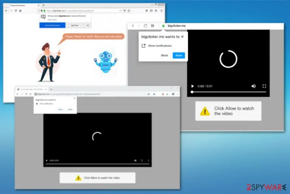290x194 pixels.
Task: Click the seek bar of the right video
Action: point(229,92)
